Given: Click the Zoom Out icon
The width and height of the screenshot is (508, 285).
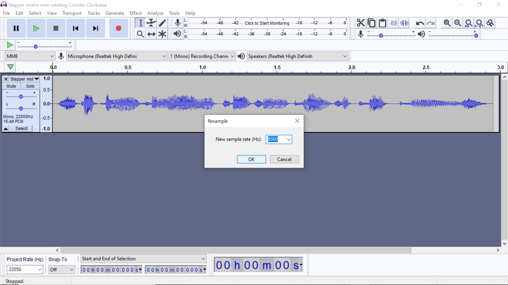Looking at the screenshot, I should coord(458,23).
